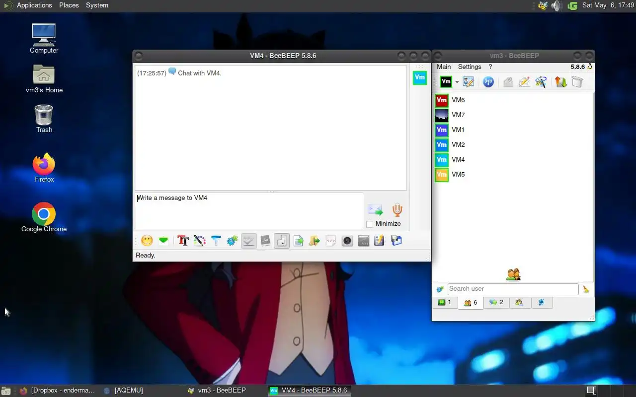Select user VM4 in the user list

pos(513,160)
